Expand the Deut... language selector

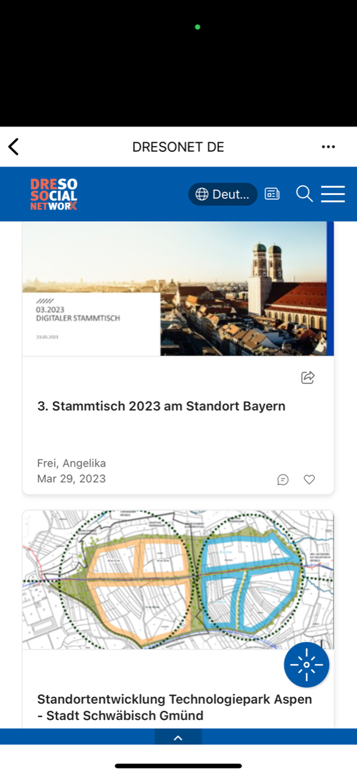[x=223, y=194]
